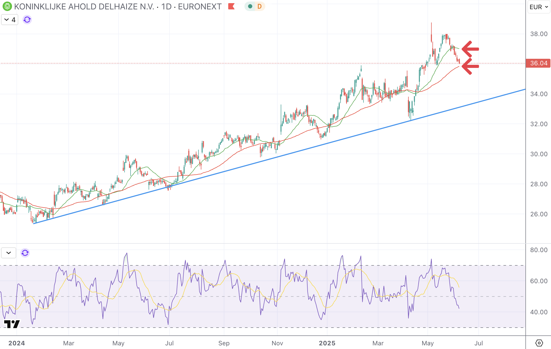This screenshot has height=349, width=551.
Task: Click the 28.00 price axis label
Action: click(539, 184)
